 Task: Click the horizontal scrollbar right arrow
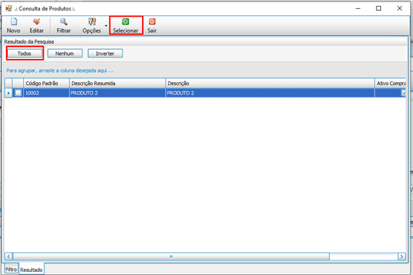[401, 256]
